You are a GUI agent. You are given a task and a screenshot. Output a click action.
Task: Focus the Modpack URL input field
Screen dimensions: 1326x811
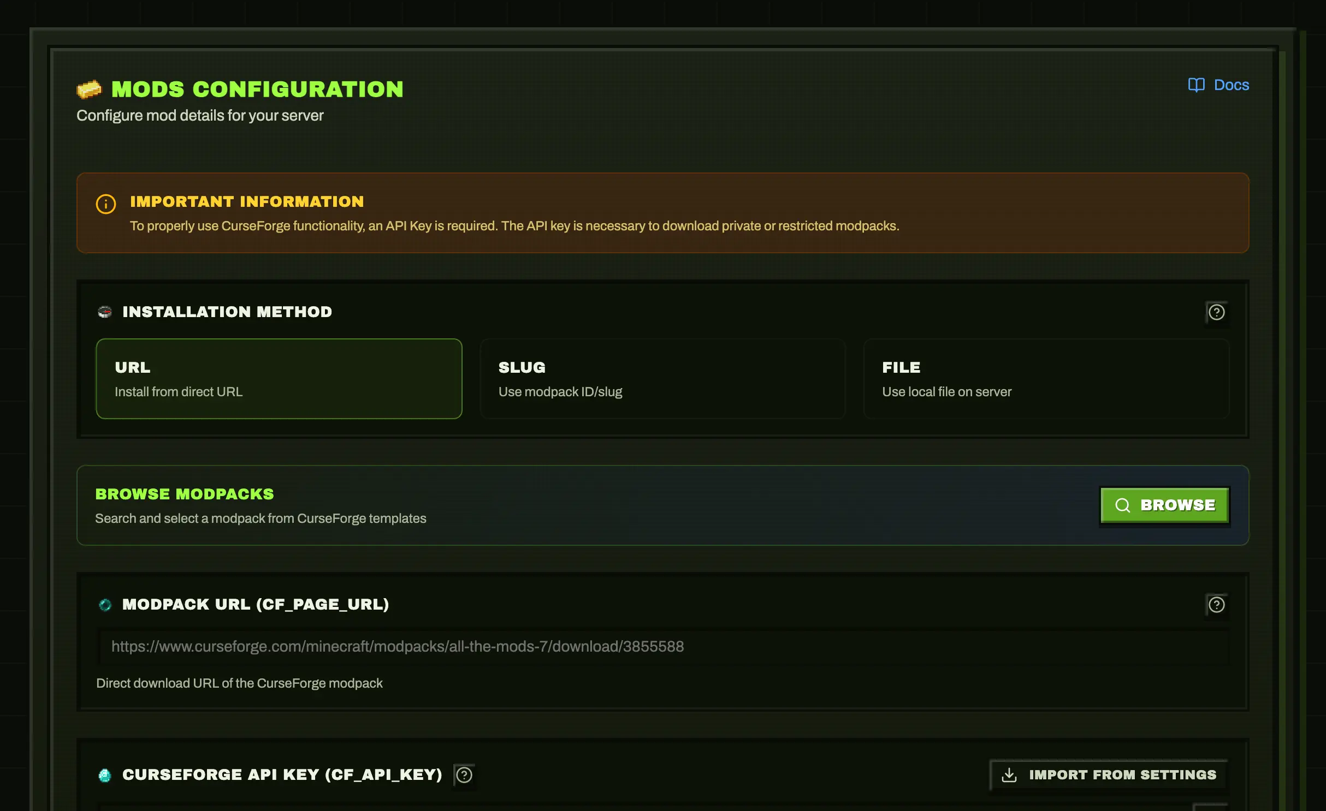coord(664,647)
